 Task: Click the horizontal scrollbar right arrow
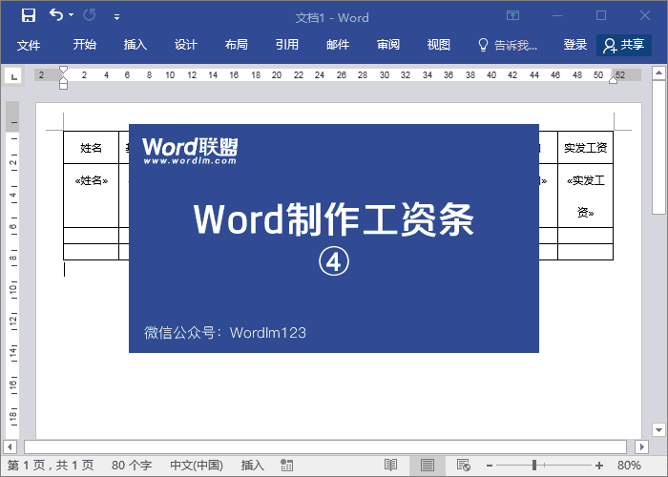tap(641, 446)
